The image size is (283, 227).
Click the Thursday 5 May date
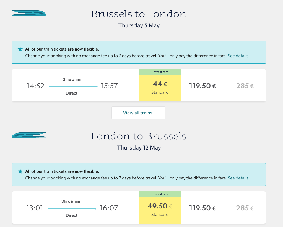[x=139, y=25]
